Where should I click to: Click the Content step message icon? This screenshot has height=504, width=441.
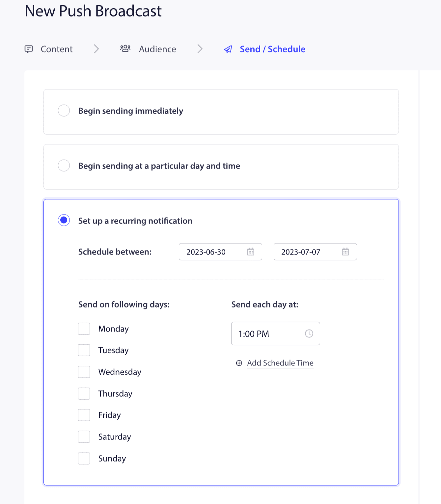29,49
